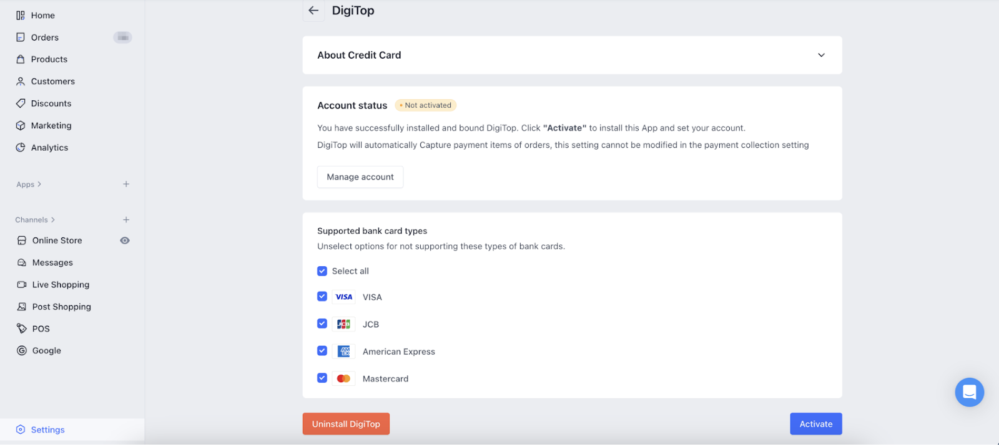Viewport: 999px width, 445px height.
Task: Click the Google channel text
Action: pyautogui.click(x=47, y=351)
